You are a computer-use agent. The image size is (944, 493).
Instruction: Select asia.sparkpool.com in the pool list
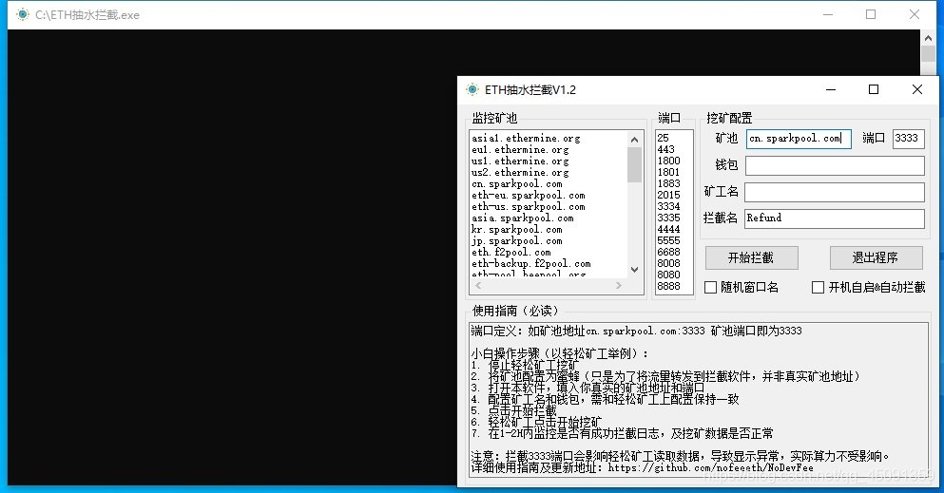click(x=522, y=218)
